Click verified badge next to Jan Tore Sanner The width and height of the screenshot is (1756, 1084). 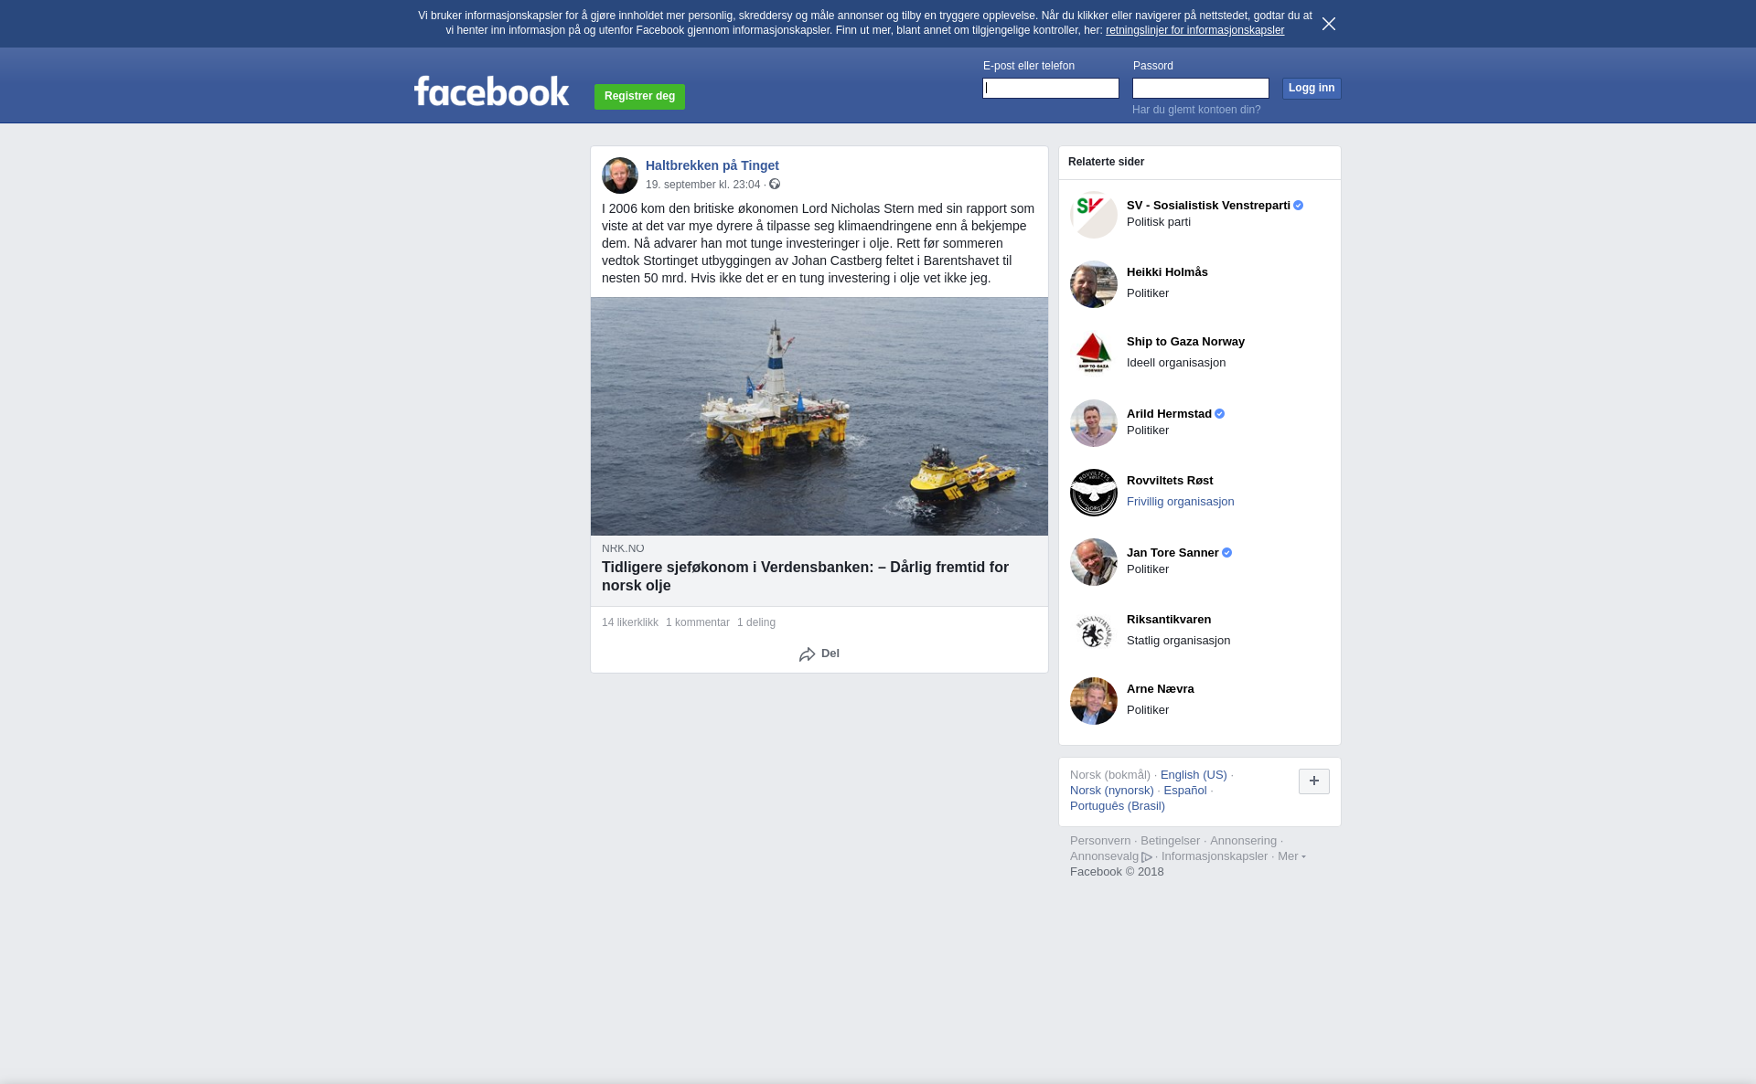pyautogui.click(x=1226, y=553)
